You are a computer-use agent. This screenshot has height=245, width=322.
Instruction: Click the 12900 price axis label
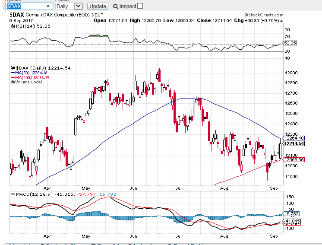291,73
